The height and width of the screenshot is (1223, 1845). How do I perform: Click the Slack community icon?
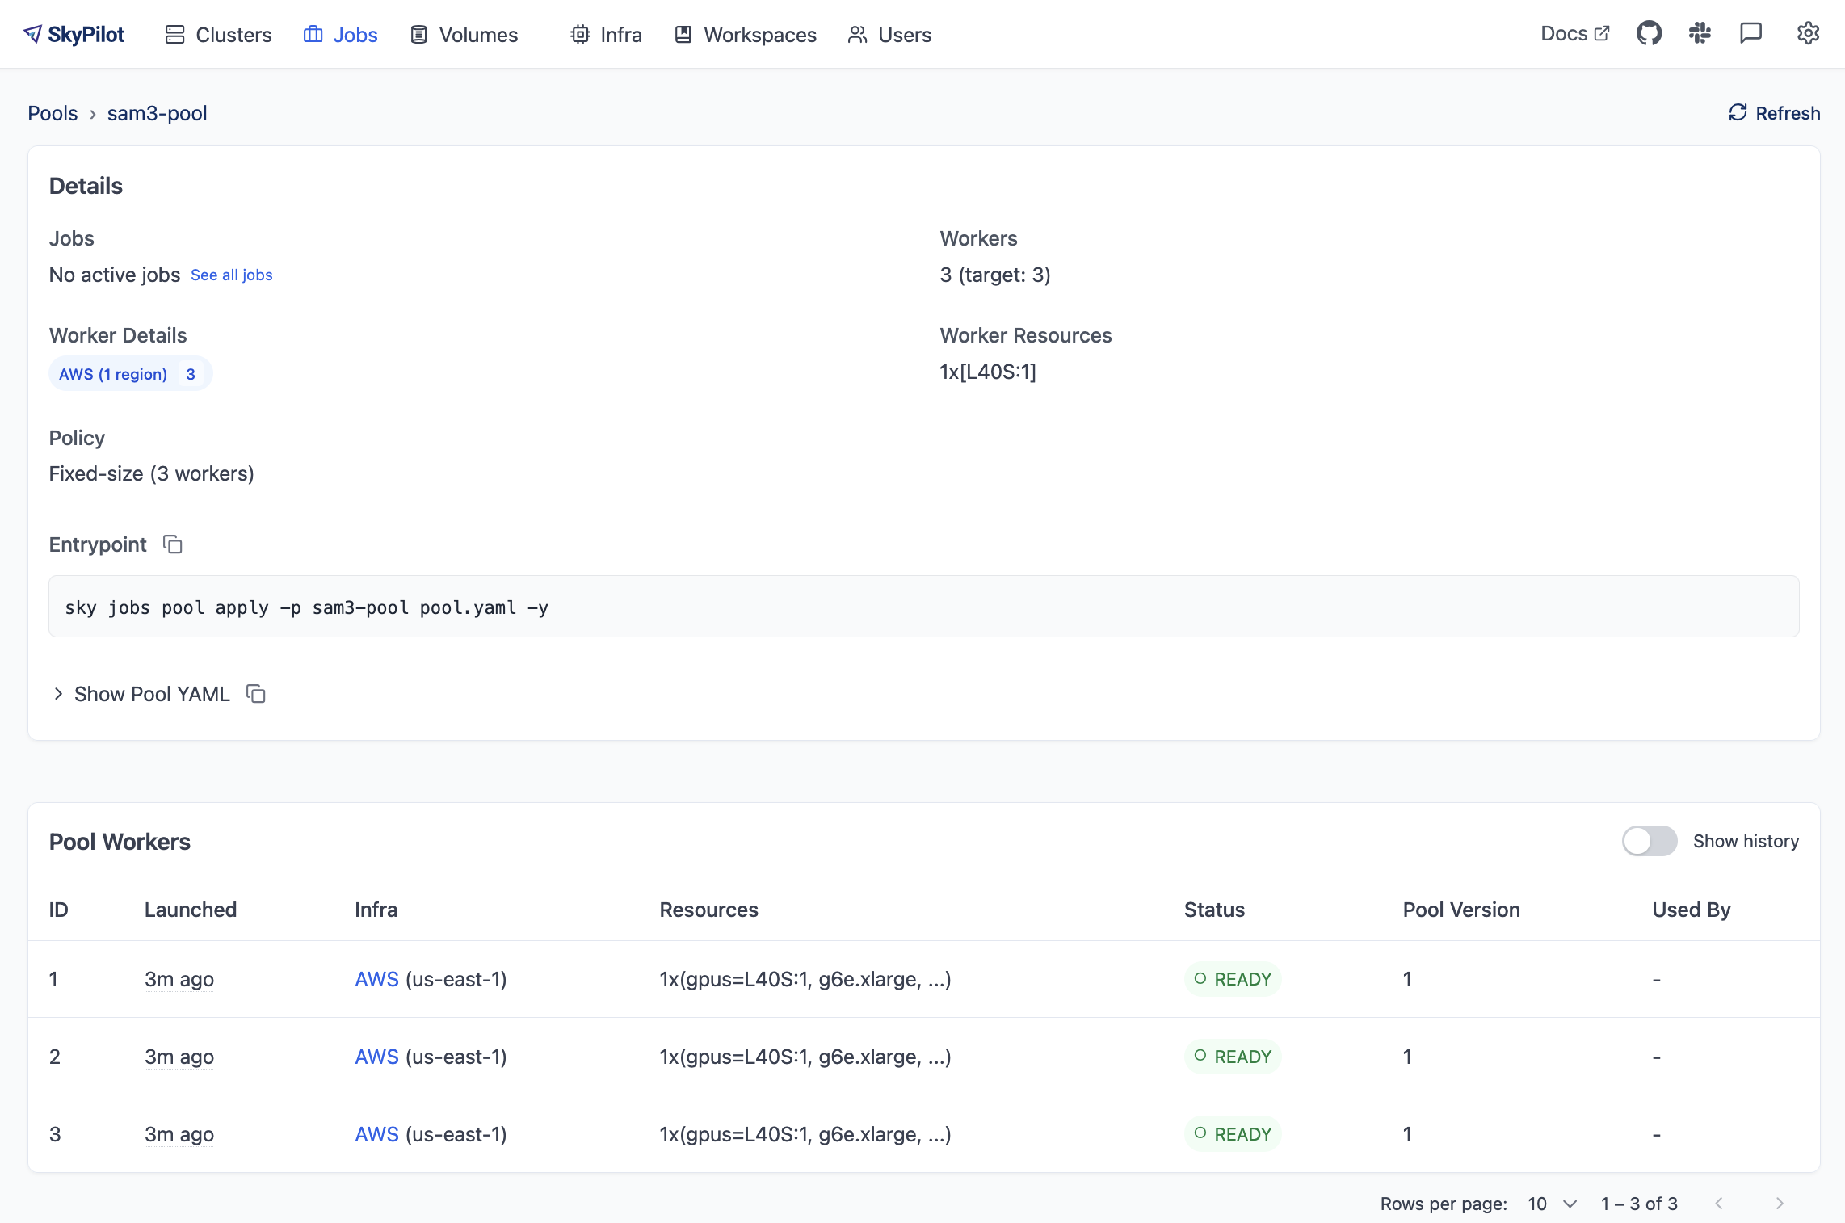1700,34
